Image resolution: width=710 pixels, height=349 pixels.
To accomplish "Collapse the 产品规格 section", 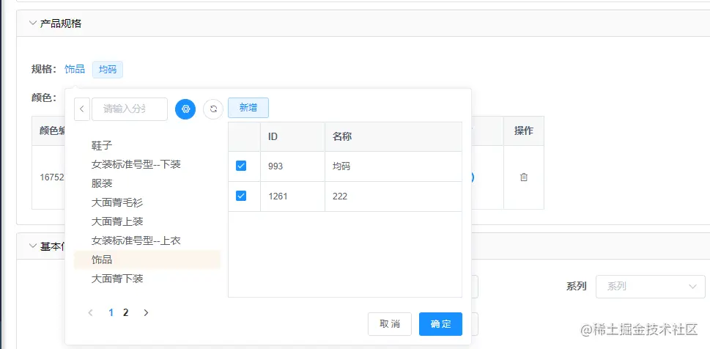I will pyautogui.click(x=32, y=23).
